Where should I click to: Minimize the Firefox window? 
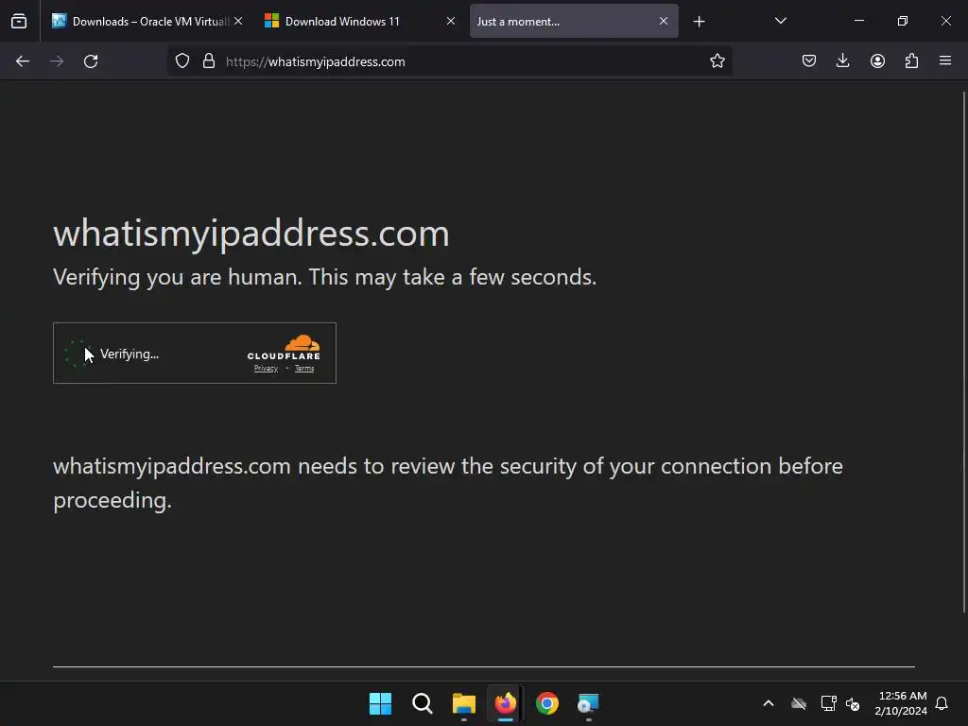point(858,21)
